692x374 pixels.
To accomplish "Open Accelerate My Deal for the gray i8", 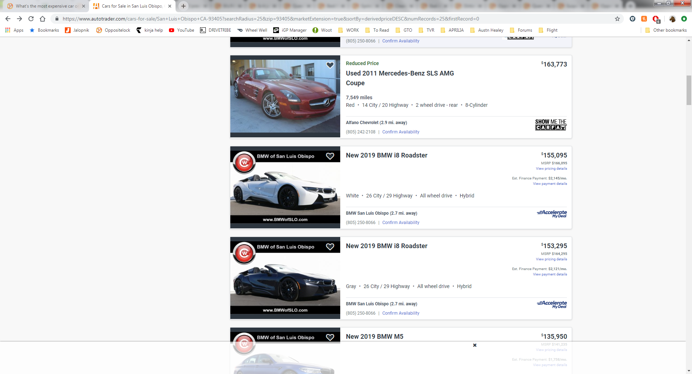I will [x=552, y=304].
